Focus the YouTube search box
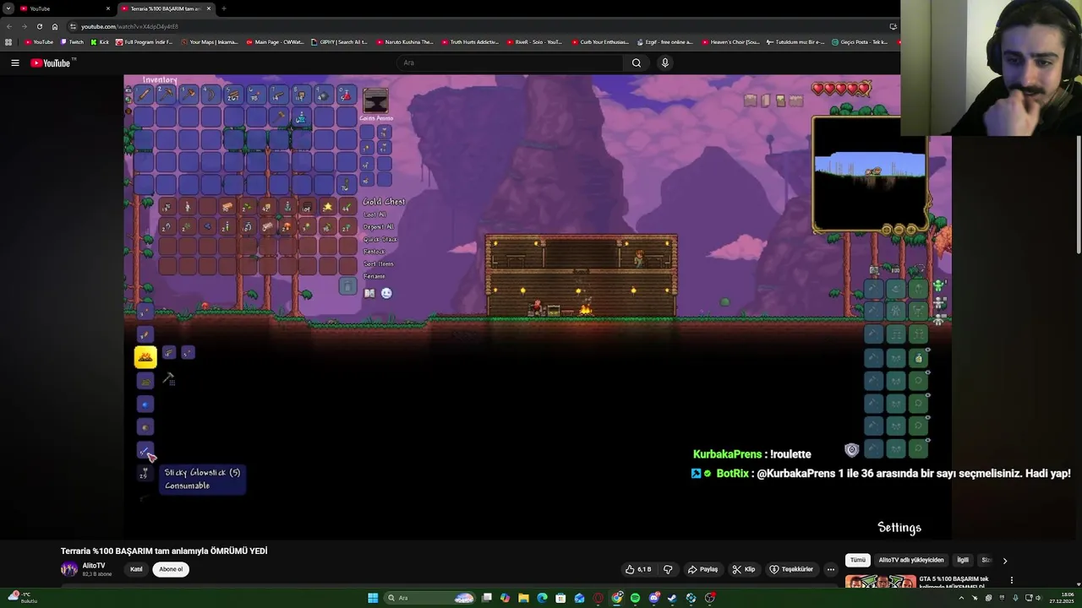The height and width of the screenshot is (608, 1082). (510, 62)
